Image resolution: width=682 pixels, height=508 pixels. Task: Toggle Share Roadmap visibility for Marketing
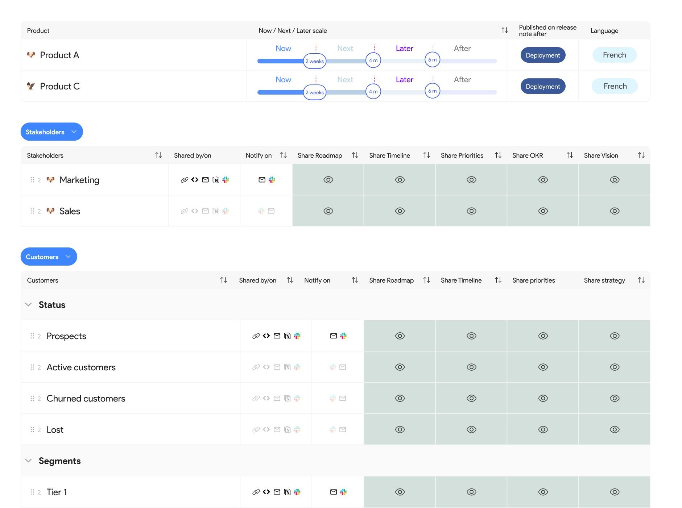coord(328,180)
